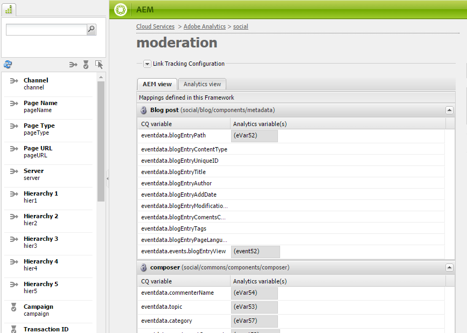Click the Server arrow icon
Image resolution: width=467 pixels, height=333 pixels.
pos(14,171)
